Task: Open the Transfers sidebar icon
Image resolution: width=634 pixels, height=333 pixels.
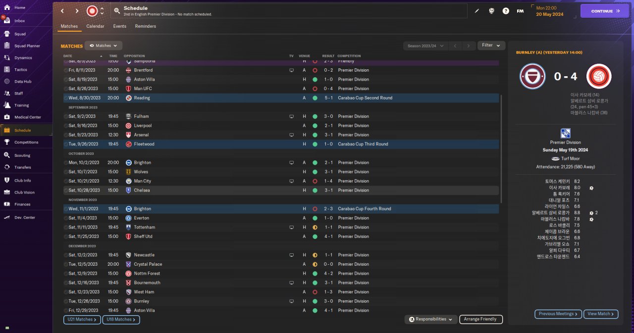Action: click(7, 167)
